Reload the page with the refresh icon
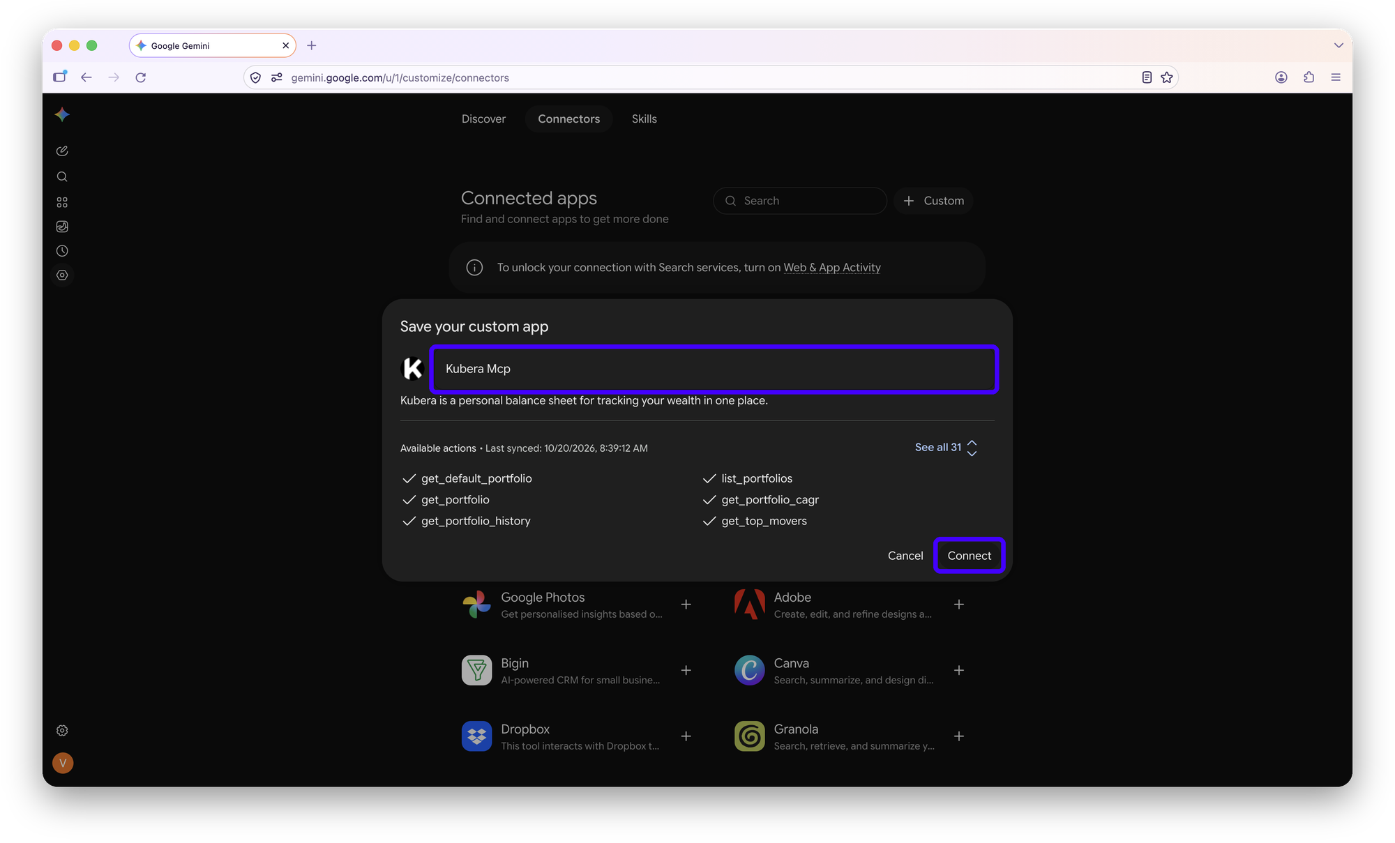 141,77
